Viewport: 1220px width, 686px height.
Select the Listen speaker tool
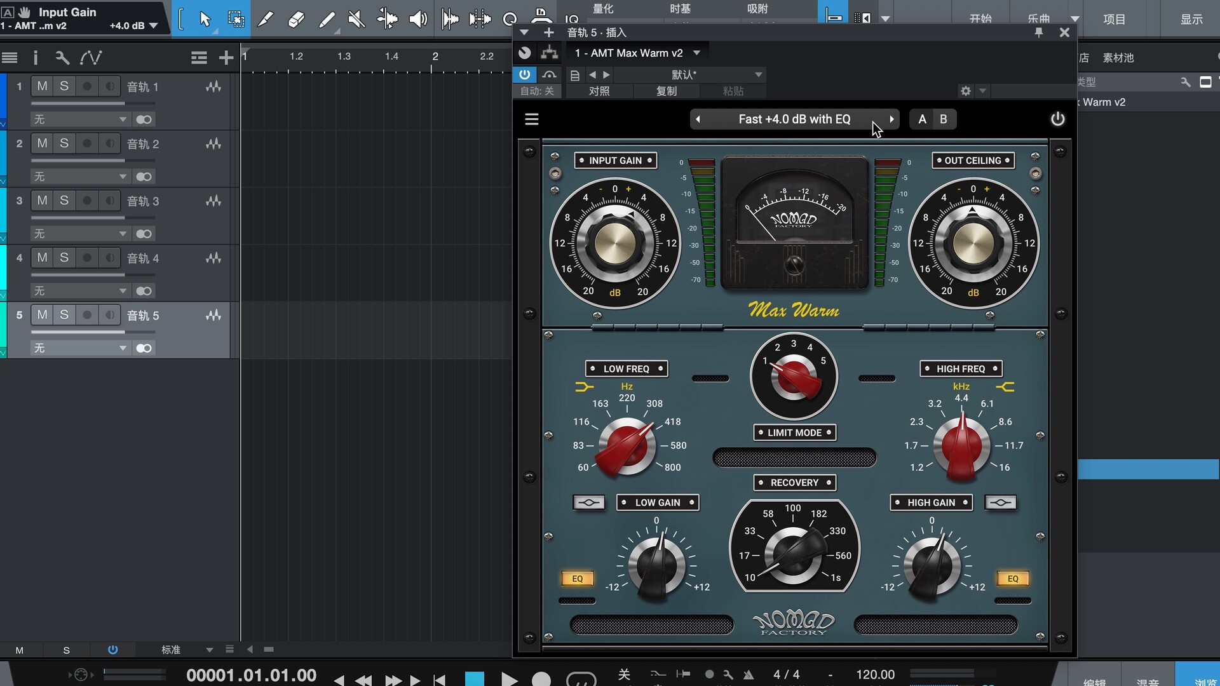[x=417, y=19]
